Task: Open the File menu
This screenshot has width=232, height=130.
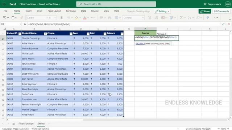Action: pos(5,11)
